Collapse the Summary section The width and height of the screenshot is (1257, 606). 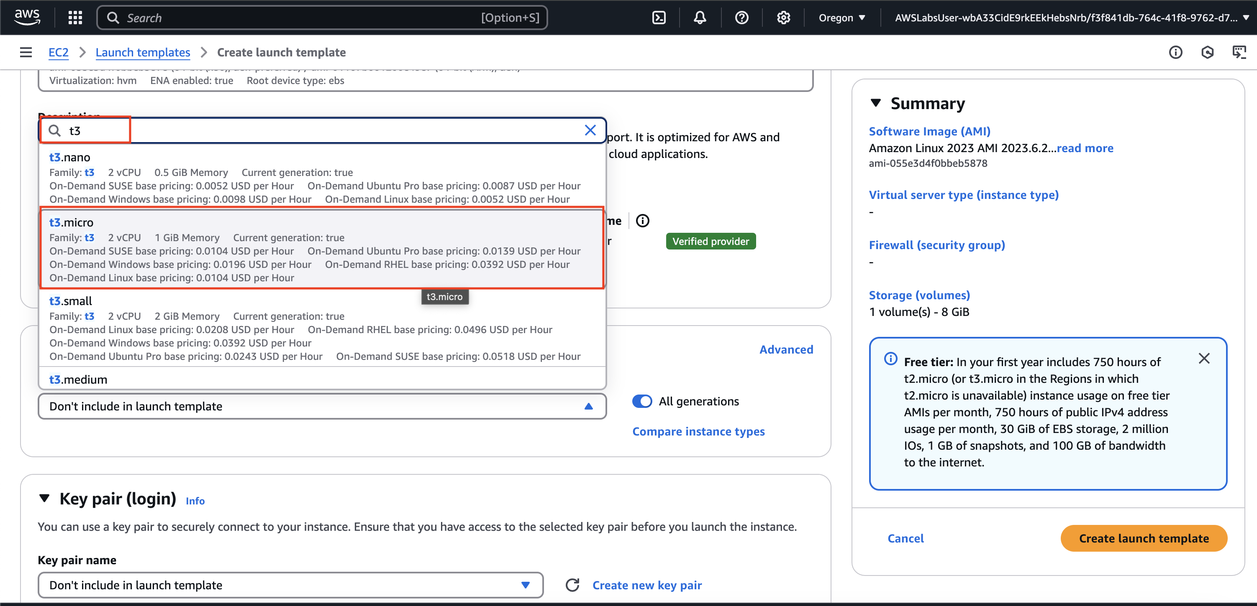[x=876, y=103]
